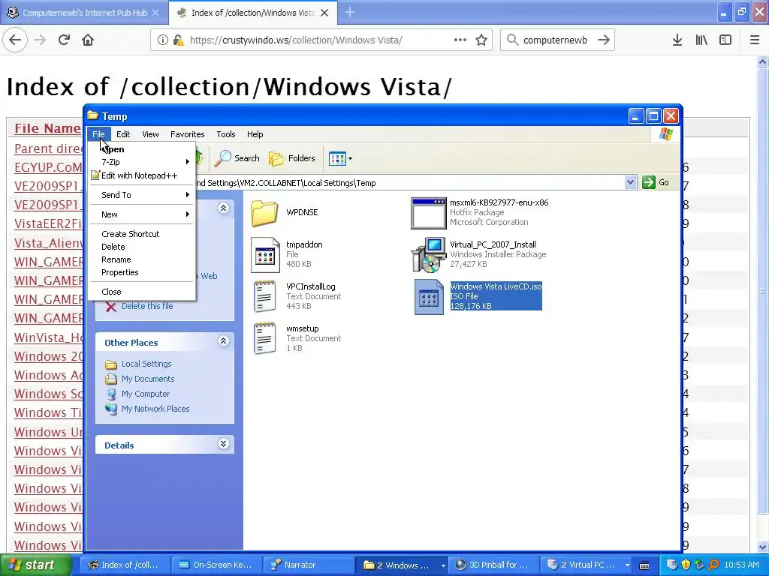The width and height of the screenshot is (769, 576).
Task: Open the 2 Virtual PC taskbar group
Action: coord(587,565)
